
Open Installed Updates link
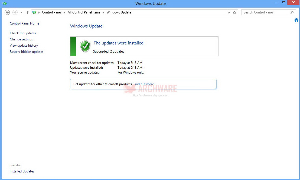22,171
